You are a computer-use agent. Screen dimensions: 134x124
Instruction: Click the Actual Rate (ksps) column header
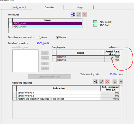pyautogui.click(x=112, y=53)
